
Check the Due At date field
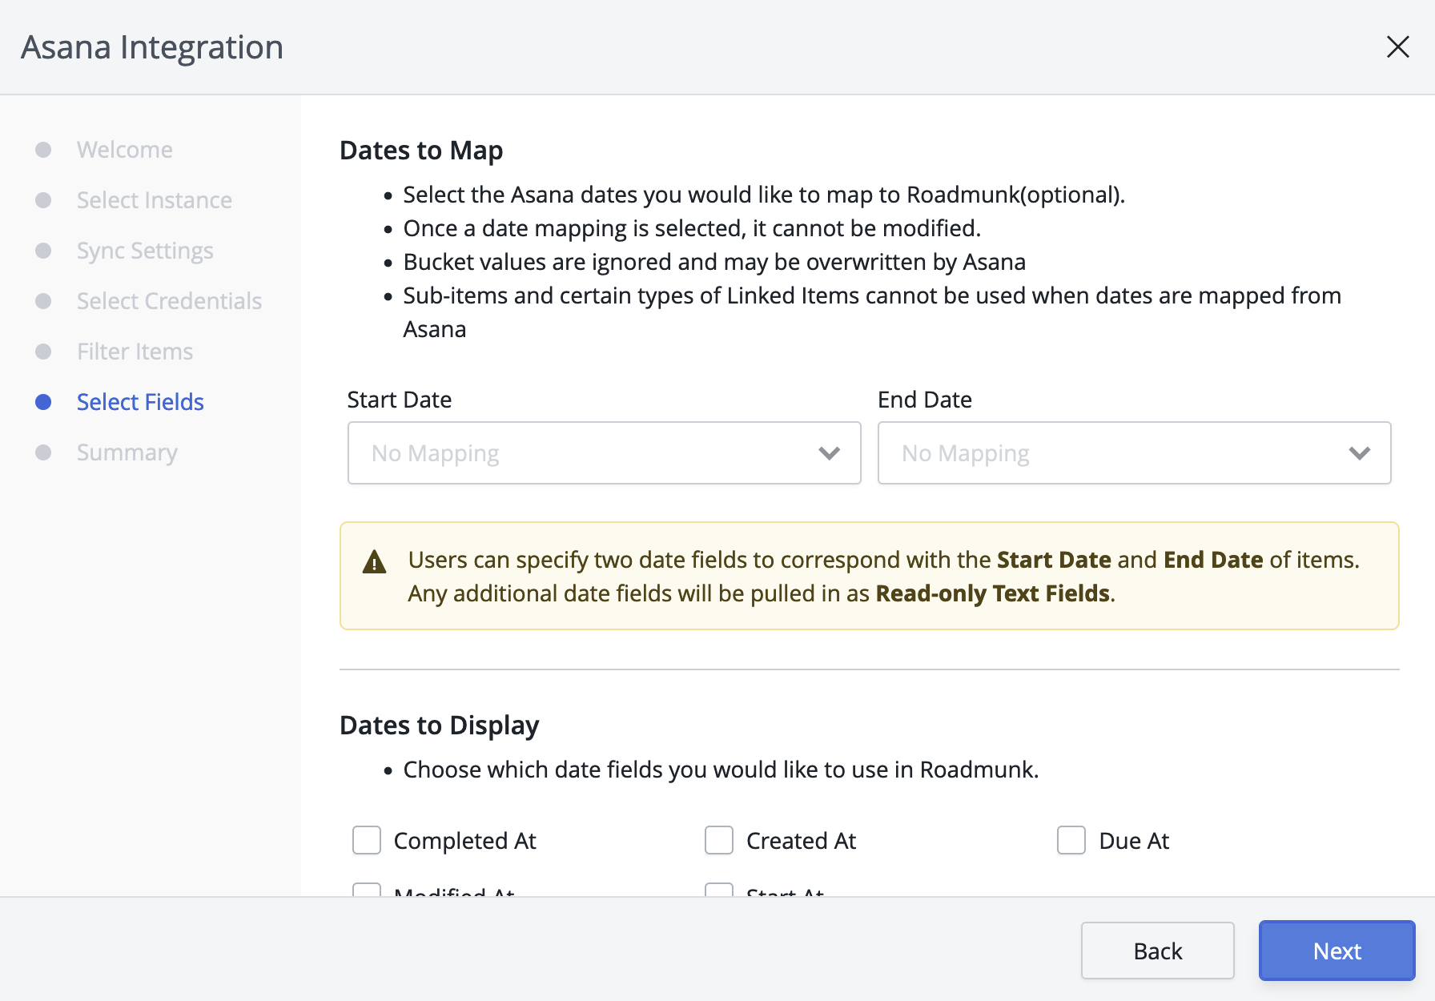[x=1071, y=841]
